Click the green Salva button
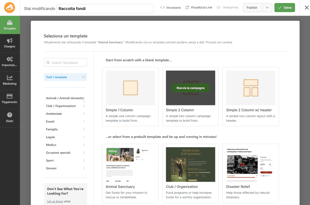Image resolution: width=310 pixels, height=205 pixels. point(285,8)
